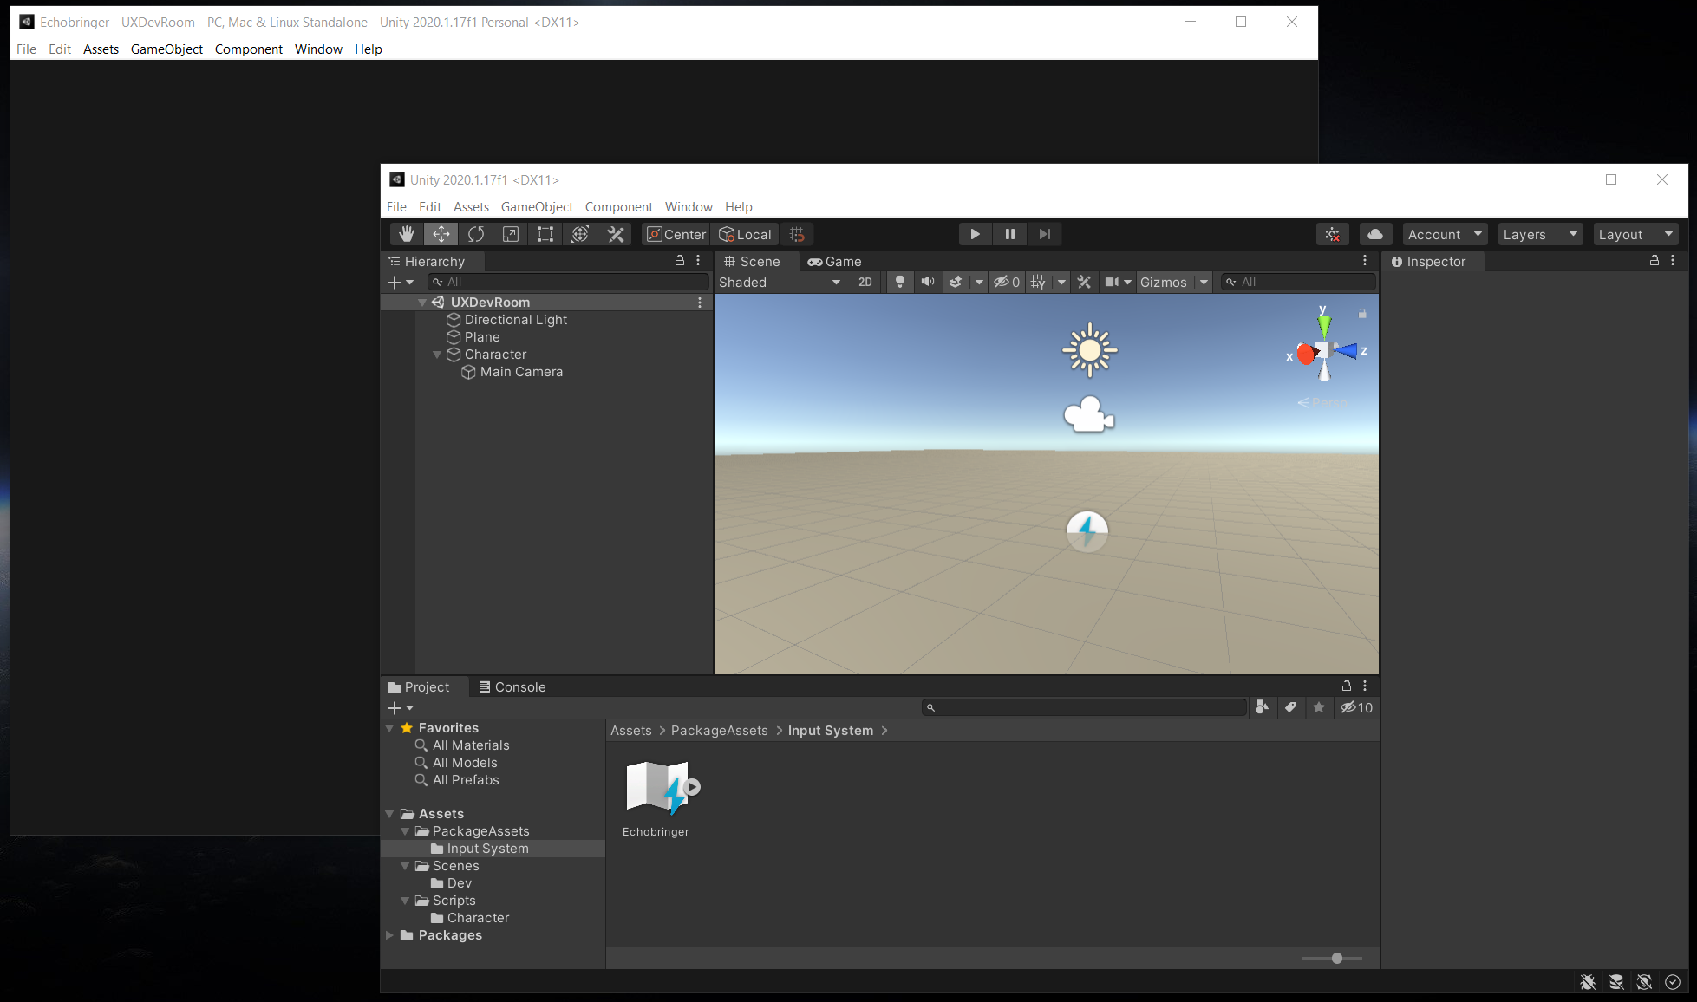Open the cloud services button
This screenshot has width=1697, height=1002.
[1375, 234]
